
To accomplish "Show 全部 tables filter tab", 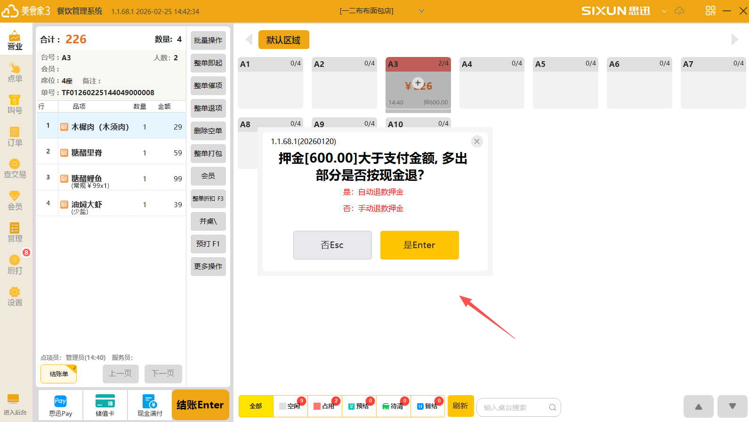I will (x=256, y=406).
